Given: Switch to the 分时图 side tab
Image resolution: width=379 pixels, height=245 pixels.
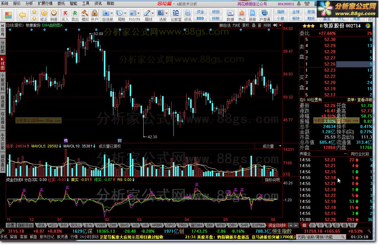Looking at the screenshot, I should 3,47.
